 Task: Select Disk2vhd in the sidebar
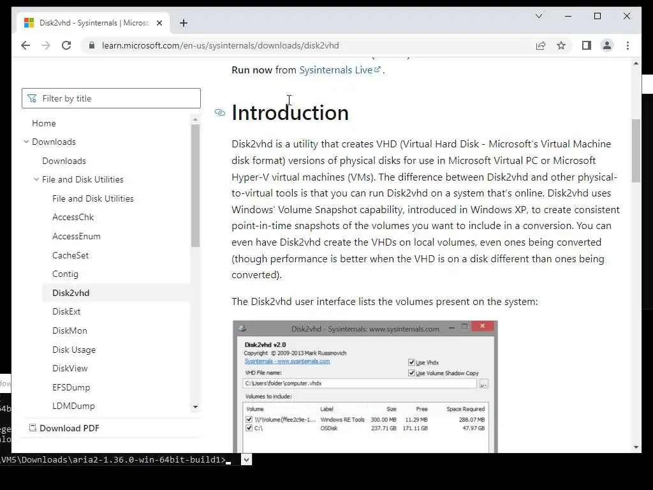click(116, 293)
